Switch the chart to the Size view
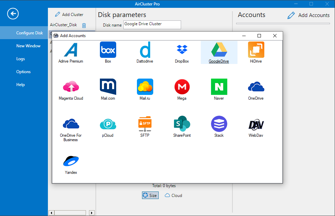The width and height of the screenshot is (335, 216). pos(150,195)
